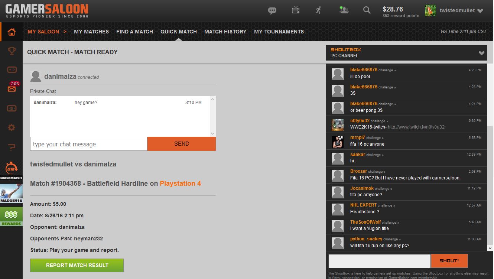
Task: Click mrnpl7's avatar in shoutbox
Action: click(338, 142)
